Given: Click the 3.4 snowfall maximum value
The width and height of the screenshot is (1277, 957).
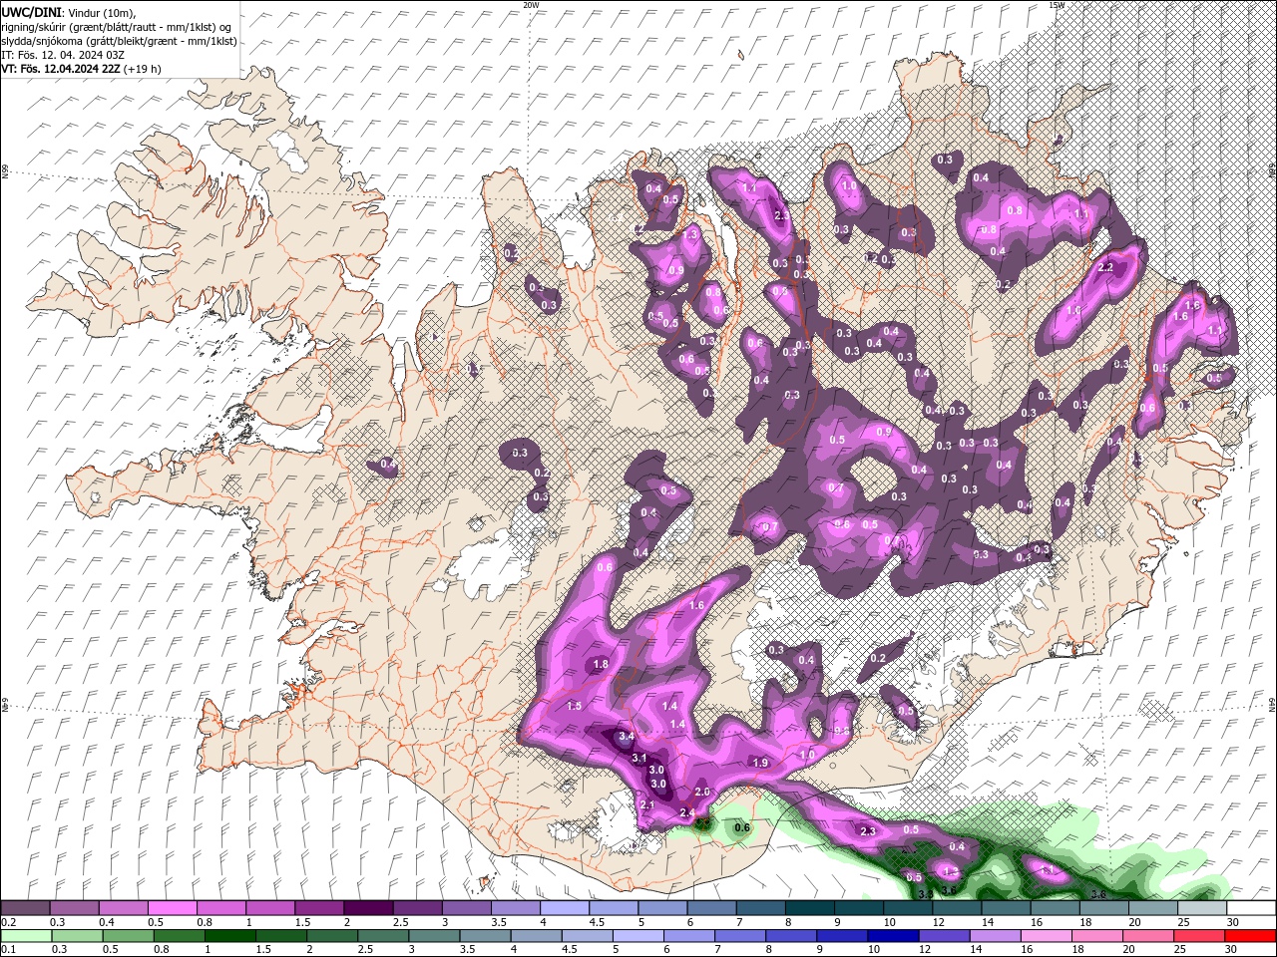Looking at the screenshot, I should pos(627,737).
